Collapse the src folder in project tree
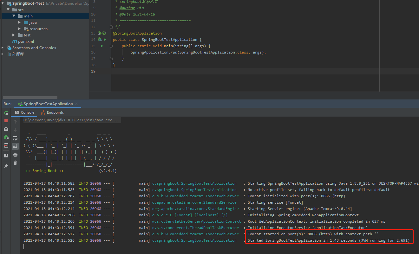 pos(8,10)
